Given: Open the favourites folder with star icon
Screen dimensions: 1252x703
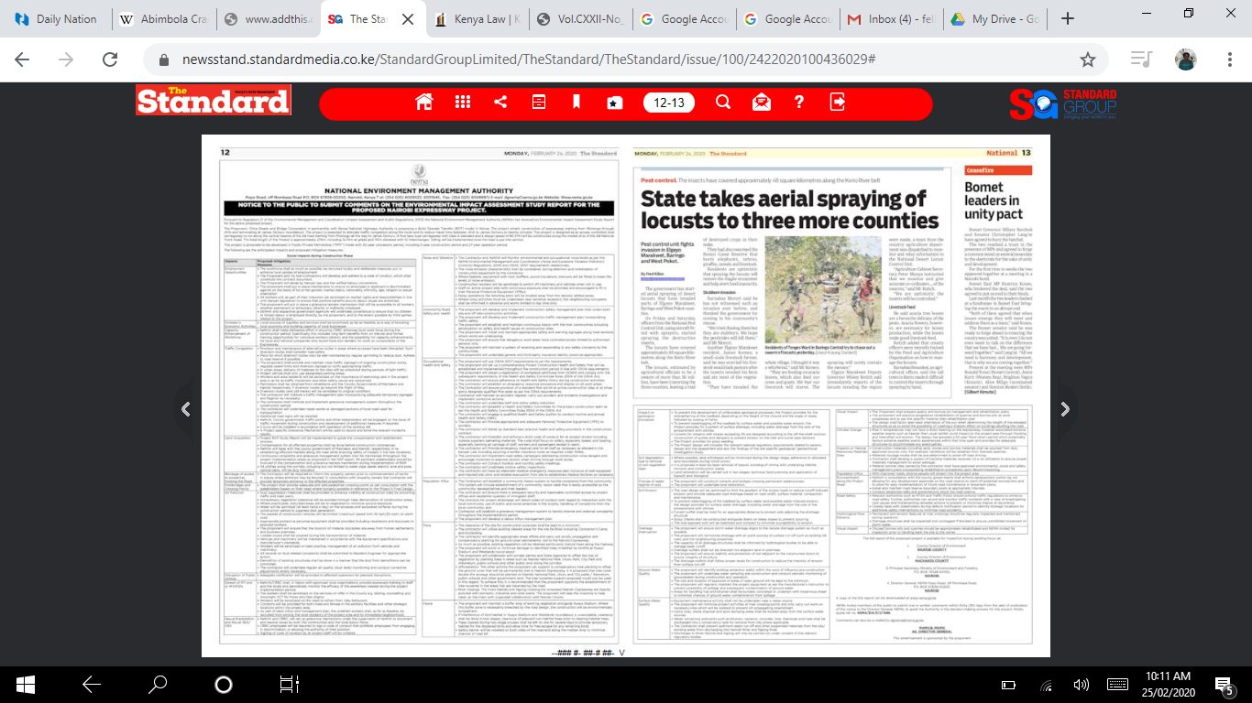Looking at the screenshot, I should pyautogui.click(x=615, y=102).
